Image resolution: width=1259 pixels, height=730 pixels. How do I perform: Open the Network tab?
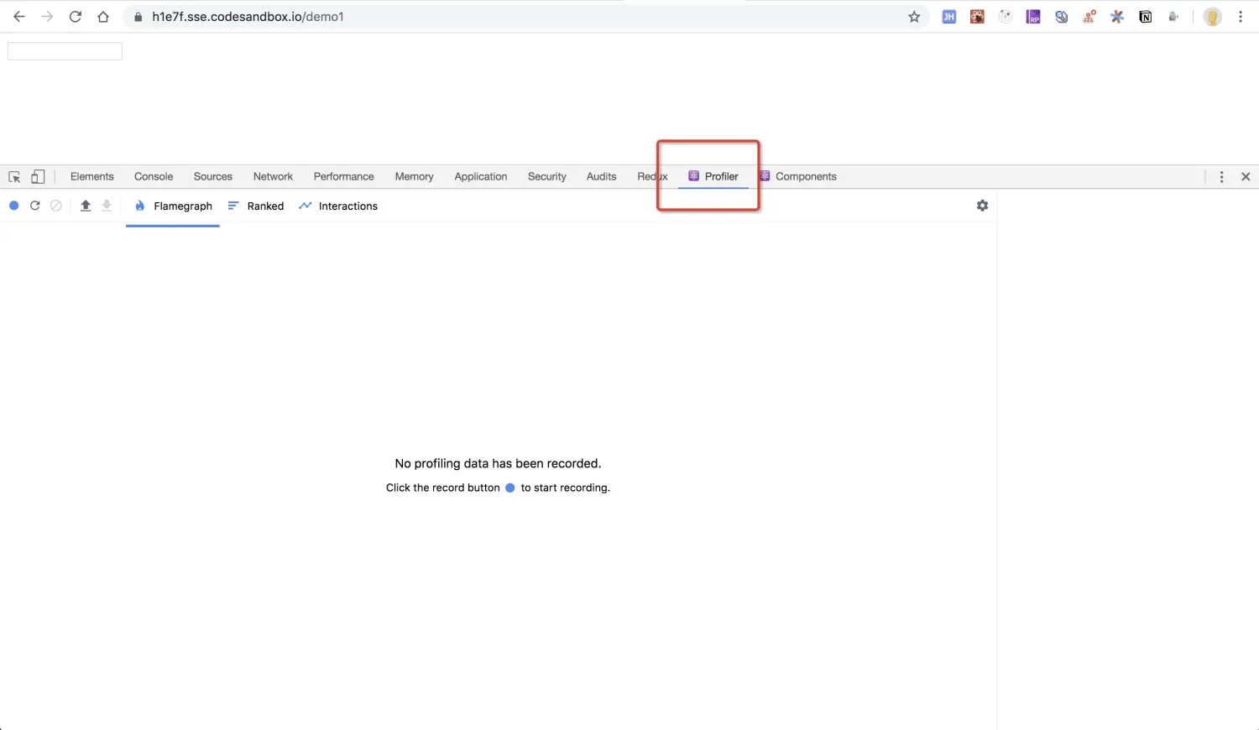274,177
